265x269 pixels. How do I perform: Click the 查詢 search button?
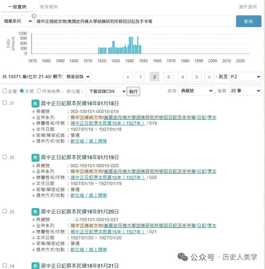(248, 21)
